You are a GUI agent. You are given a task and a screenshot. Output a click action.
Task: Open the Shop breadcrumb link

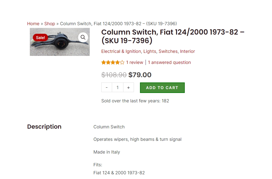(x=50, y=24)
